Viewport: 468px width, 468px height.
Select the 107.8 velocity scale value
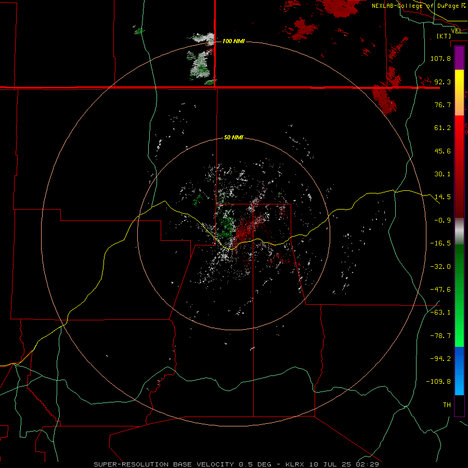440,58
